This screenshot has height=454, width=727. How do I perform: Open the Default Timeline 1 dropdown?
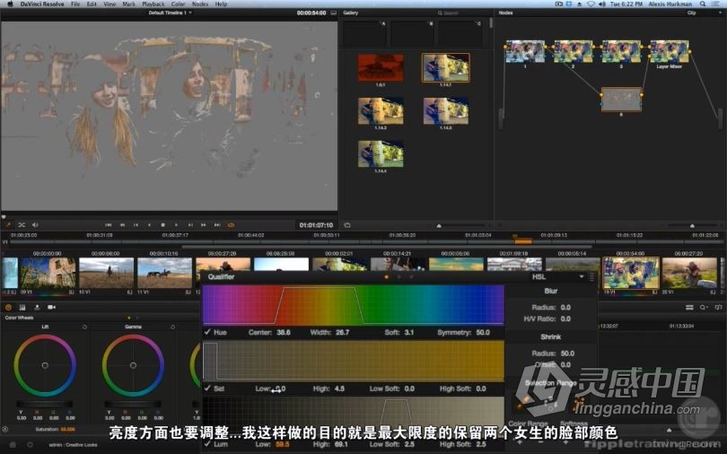[x=170, y=13]
